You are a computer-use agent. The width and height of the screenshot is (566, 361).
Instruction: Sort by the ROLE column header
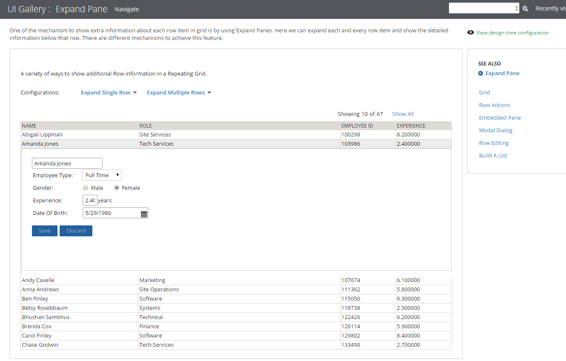pyautogui.click(x=239, y=126)
